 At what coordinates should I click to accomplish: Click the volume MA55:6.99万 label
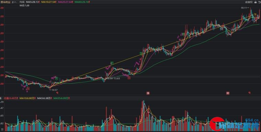(x=61, y=98)
